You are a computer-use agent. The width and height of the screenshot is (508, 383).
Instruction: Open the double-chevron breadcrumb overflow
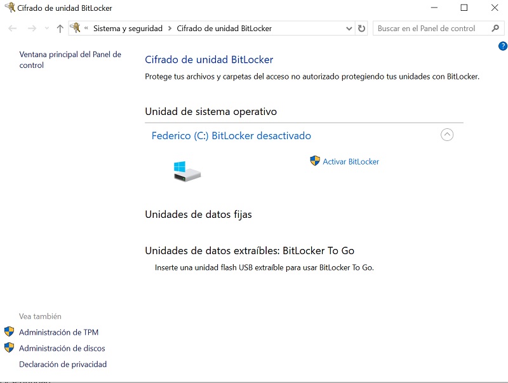click(x=86, y=28)
